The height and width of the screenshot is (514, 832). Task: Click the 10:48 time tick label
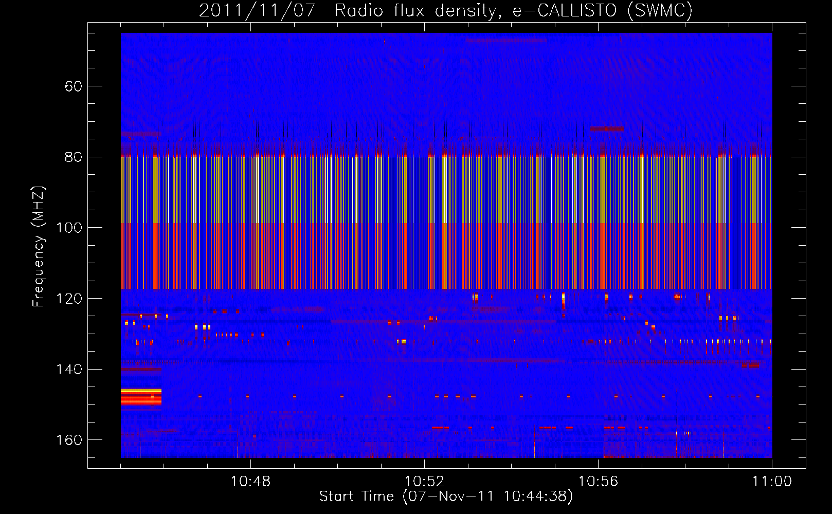[x=250, y=482]
